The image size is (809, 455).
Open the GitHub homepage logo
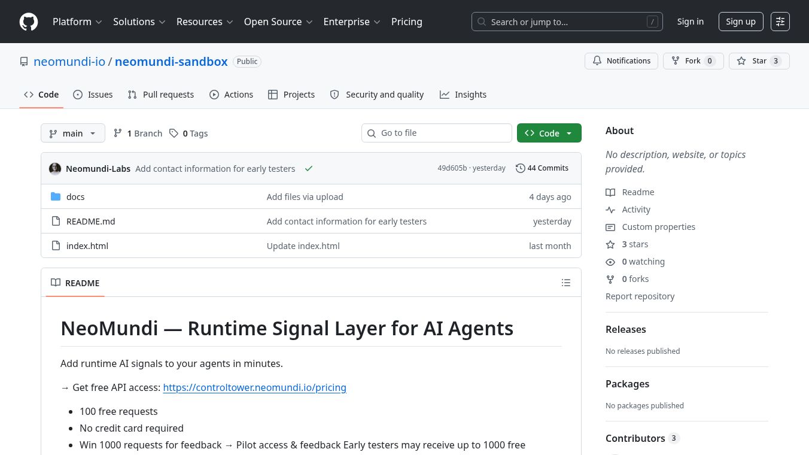(x=29, y=22)
